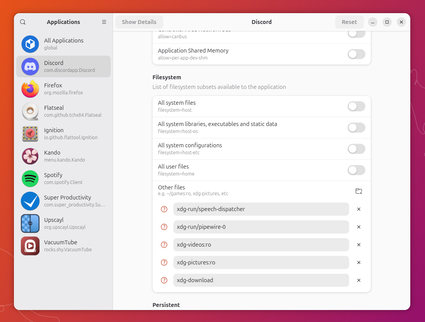The width and height of the screenshot is (425, 322).
Task: Click help icon beside xdg-run/pipewire-0
Action: pos(164,227)
